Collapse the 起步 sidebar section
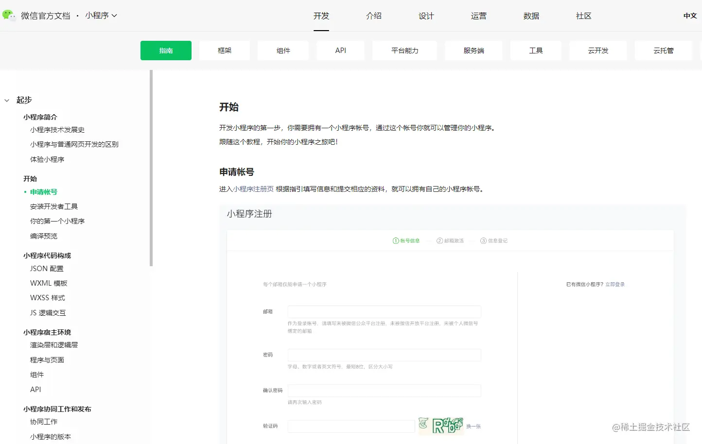 tap(6, 100)
